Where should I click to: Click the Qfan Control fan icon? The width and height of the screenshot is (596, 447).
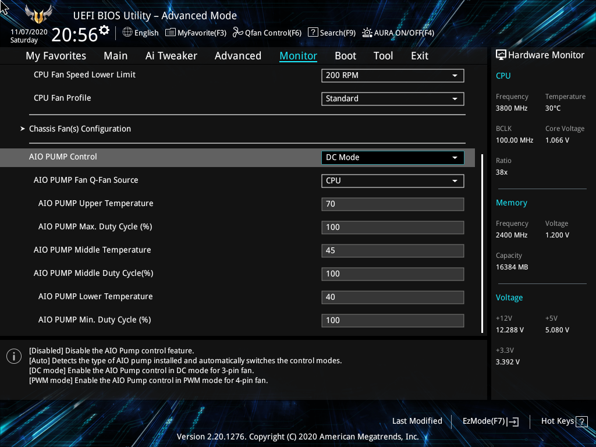click(x=238, y=33)
